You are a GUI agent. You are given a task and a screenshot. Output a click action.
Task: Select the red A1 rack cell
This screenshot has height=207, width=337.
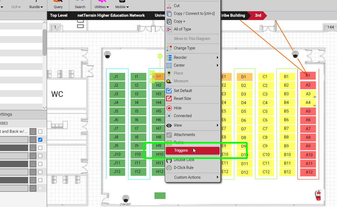point(308,76)
